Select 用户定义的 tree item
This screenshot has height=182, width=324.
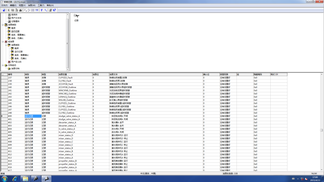[16, 62]
